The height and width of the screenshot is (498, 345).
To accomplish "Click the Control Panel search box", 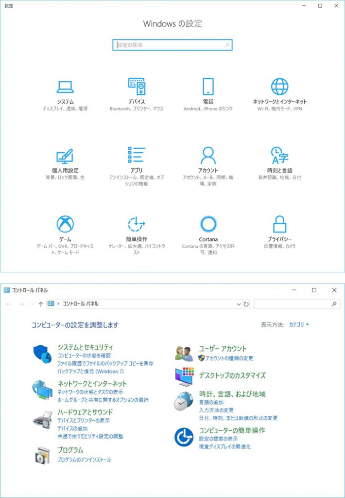I will (x=297, y=304).
